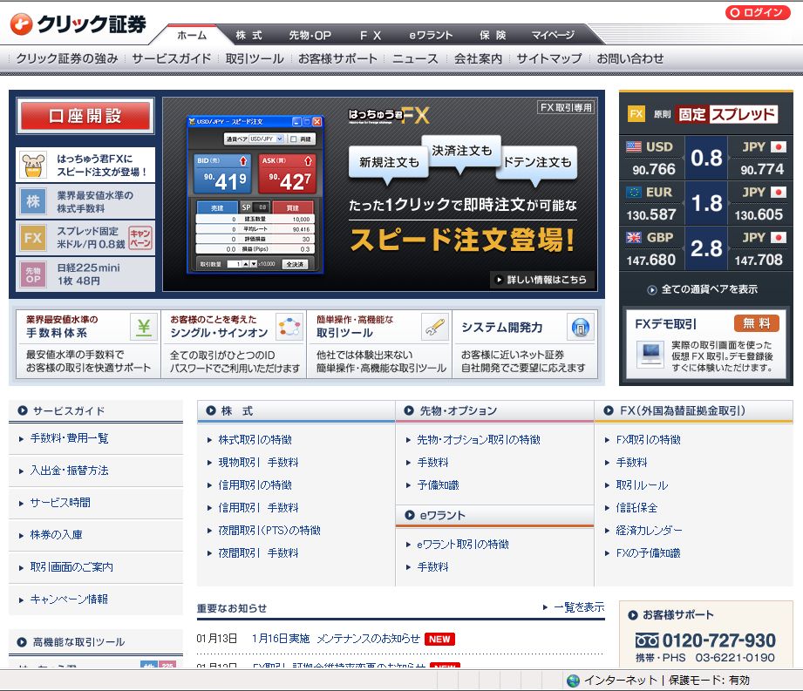
Task: Click the wrench icon of 取引ツール
Action: click(x=435, y=327)
